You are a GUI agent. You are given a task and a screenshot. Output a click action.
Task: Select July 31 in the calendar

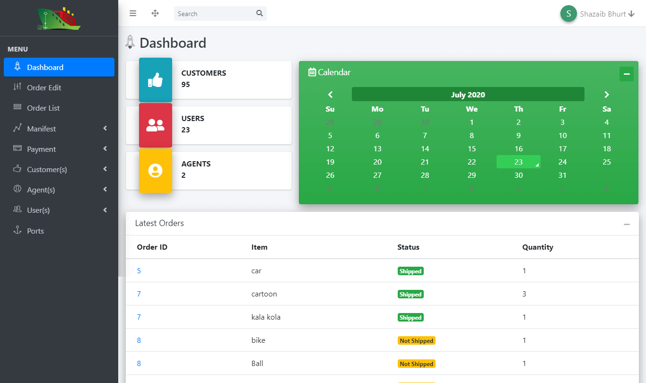coord(562,175)
